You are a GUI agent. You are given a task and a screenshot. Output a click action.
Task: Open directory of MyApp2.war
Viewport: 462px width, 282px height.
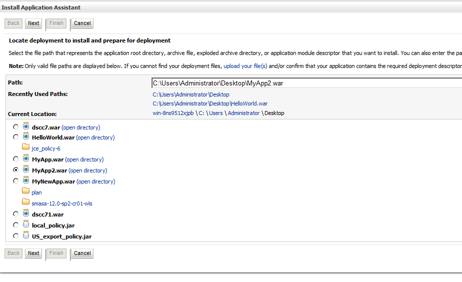coord(88,170)
